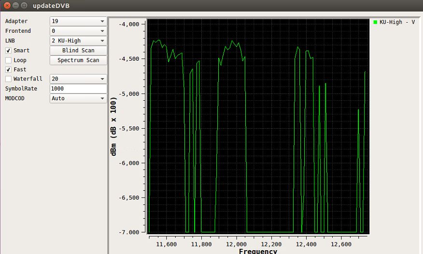Image resolution: width=423 pixels, height=254 pixels.
Task: Minimize the updateDVB window
Action: tap(15, 5)
